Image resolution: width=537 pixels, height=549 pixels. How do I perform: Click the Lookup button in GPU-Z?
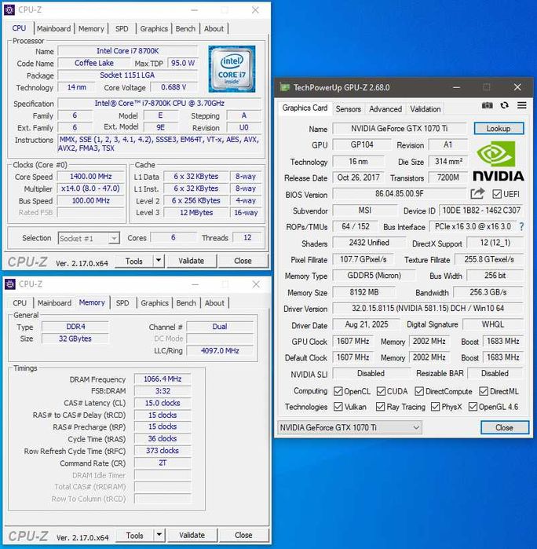[x=499, y=129]
